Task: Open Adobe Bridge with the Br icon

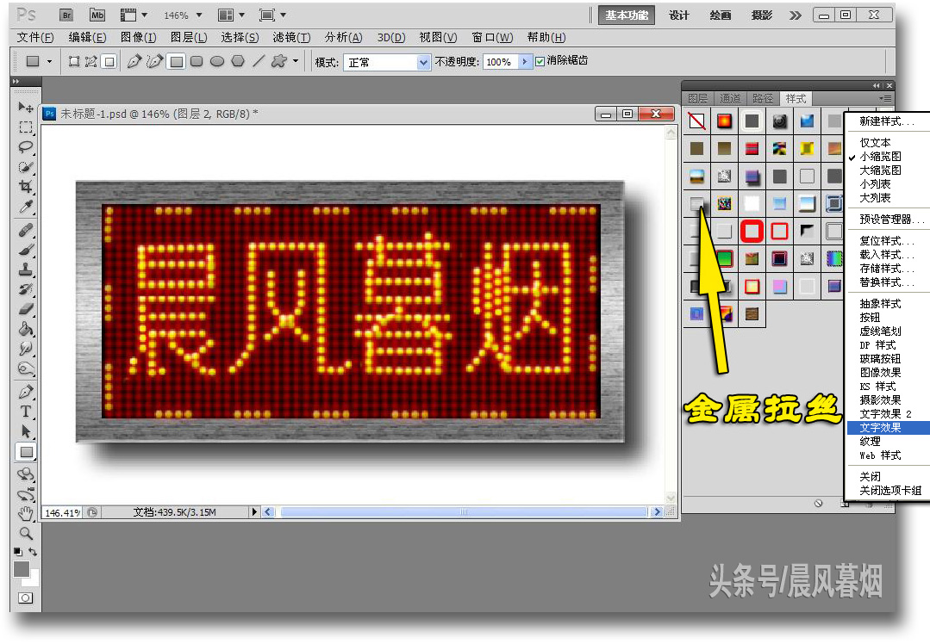Action: click(66, 15)
